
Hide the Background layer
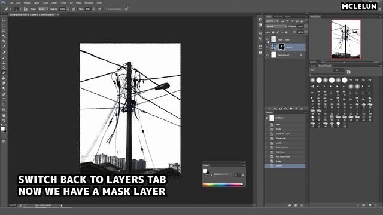268,55
